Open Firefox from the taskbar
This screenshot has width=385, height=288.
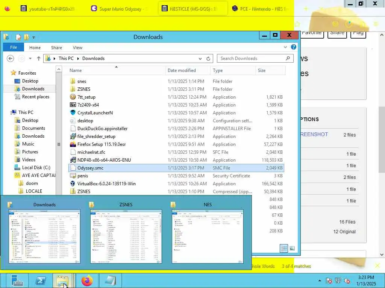pos(87,280)
